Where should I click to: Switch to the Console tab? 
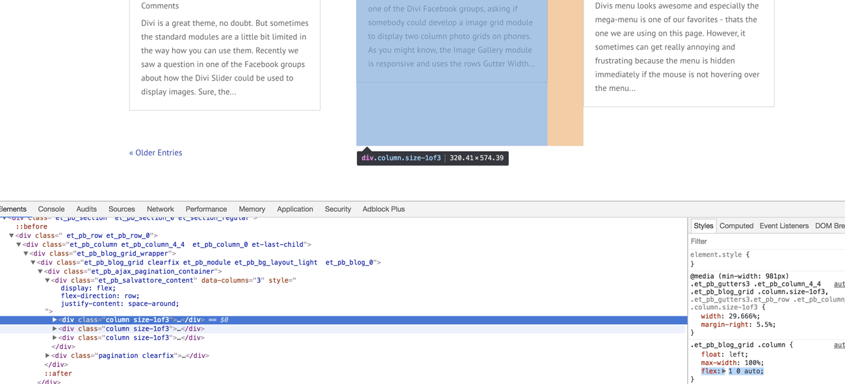(51, 209)
